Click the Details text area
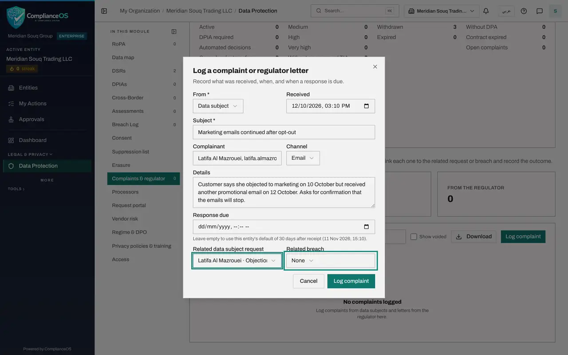 [x=284, y=192]
